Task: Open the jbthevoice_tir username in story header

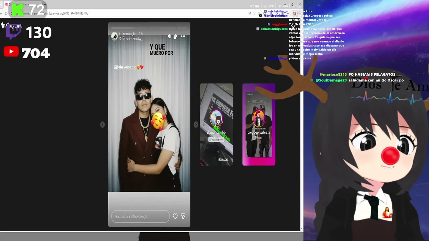Action: 128,34
